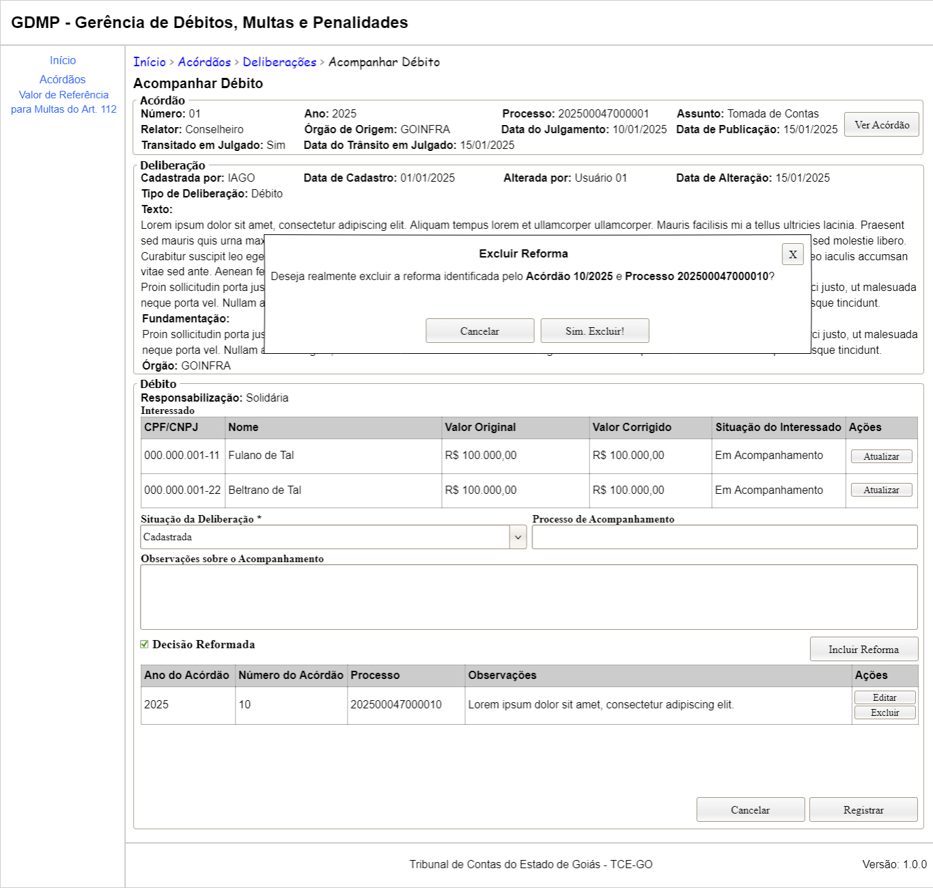The image size is (933, 888).
Task: Click Excluir on the reforma row
Action: (885, 712)
